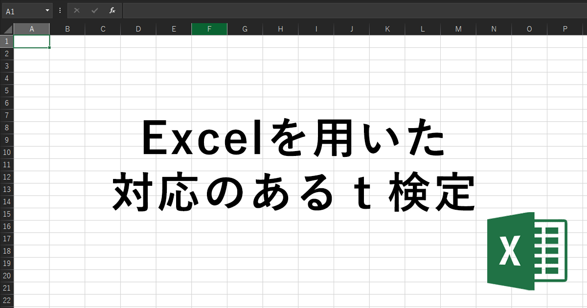Click the Cancel X icon in formula bar

coord(77,10)
